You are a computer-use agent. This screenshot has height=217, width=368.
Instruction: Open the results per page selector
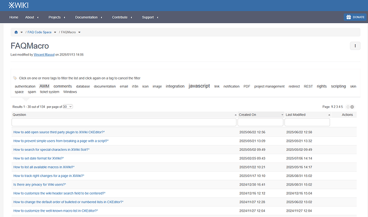click(68, 107)
